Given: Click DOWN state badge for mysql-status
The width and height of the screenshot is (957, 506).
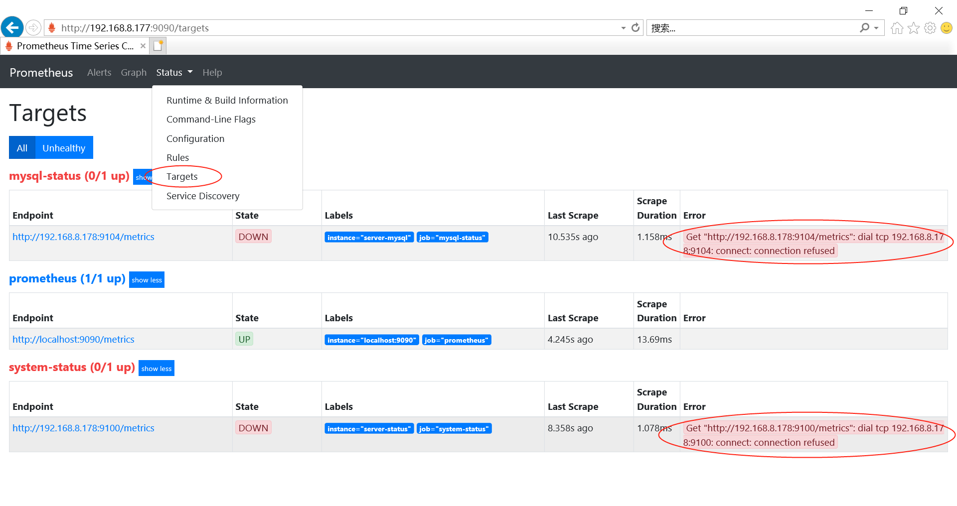Looking at the screenshot, I should tap(253, 237).
